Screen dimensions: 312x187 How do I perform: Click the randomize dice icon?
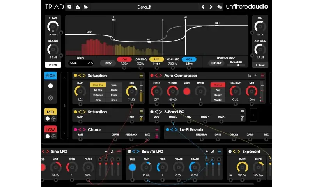pyautogui.click(x=219, y=7)
